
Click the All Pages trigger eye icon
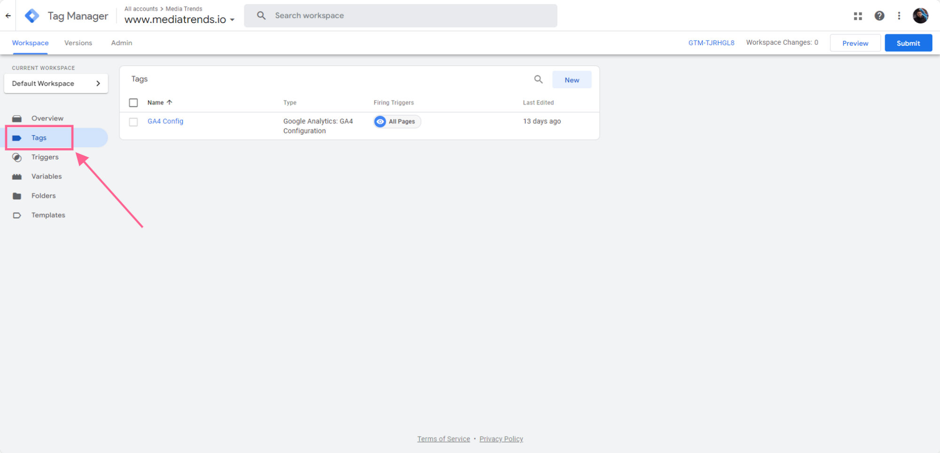tap(380, 122)
